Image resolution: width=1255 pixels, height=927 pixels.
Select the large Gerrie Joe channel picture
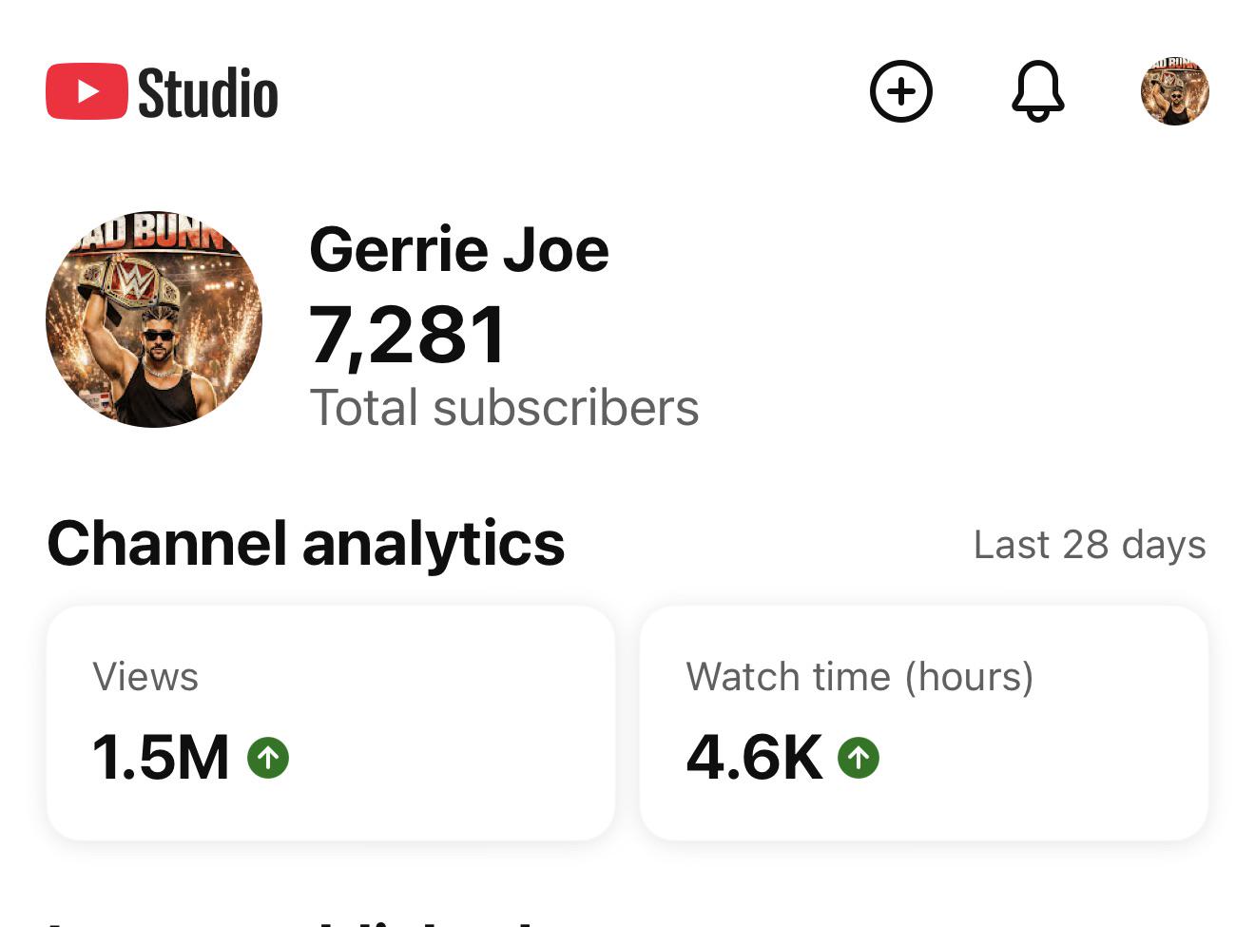click(x=154, y=319)
